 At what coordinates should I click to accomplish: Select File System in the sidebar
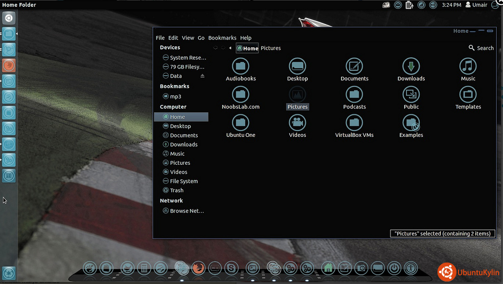point(183,181)
